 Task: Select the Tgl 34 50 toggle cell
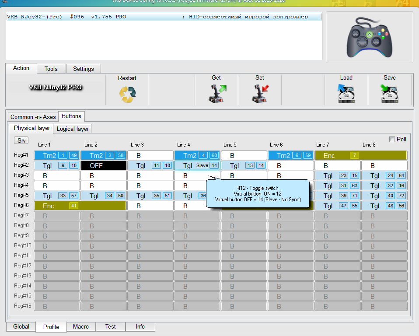tap(104, 196)
